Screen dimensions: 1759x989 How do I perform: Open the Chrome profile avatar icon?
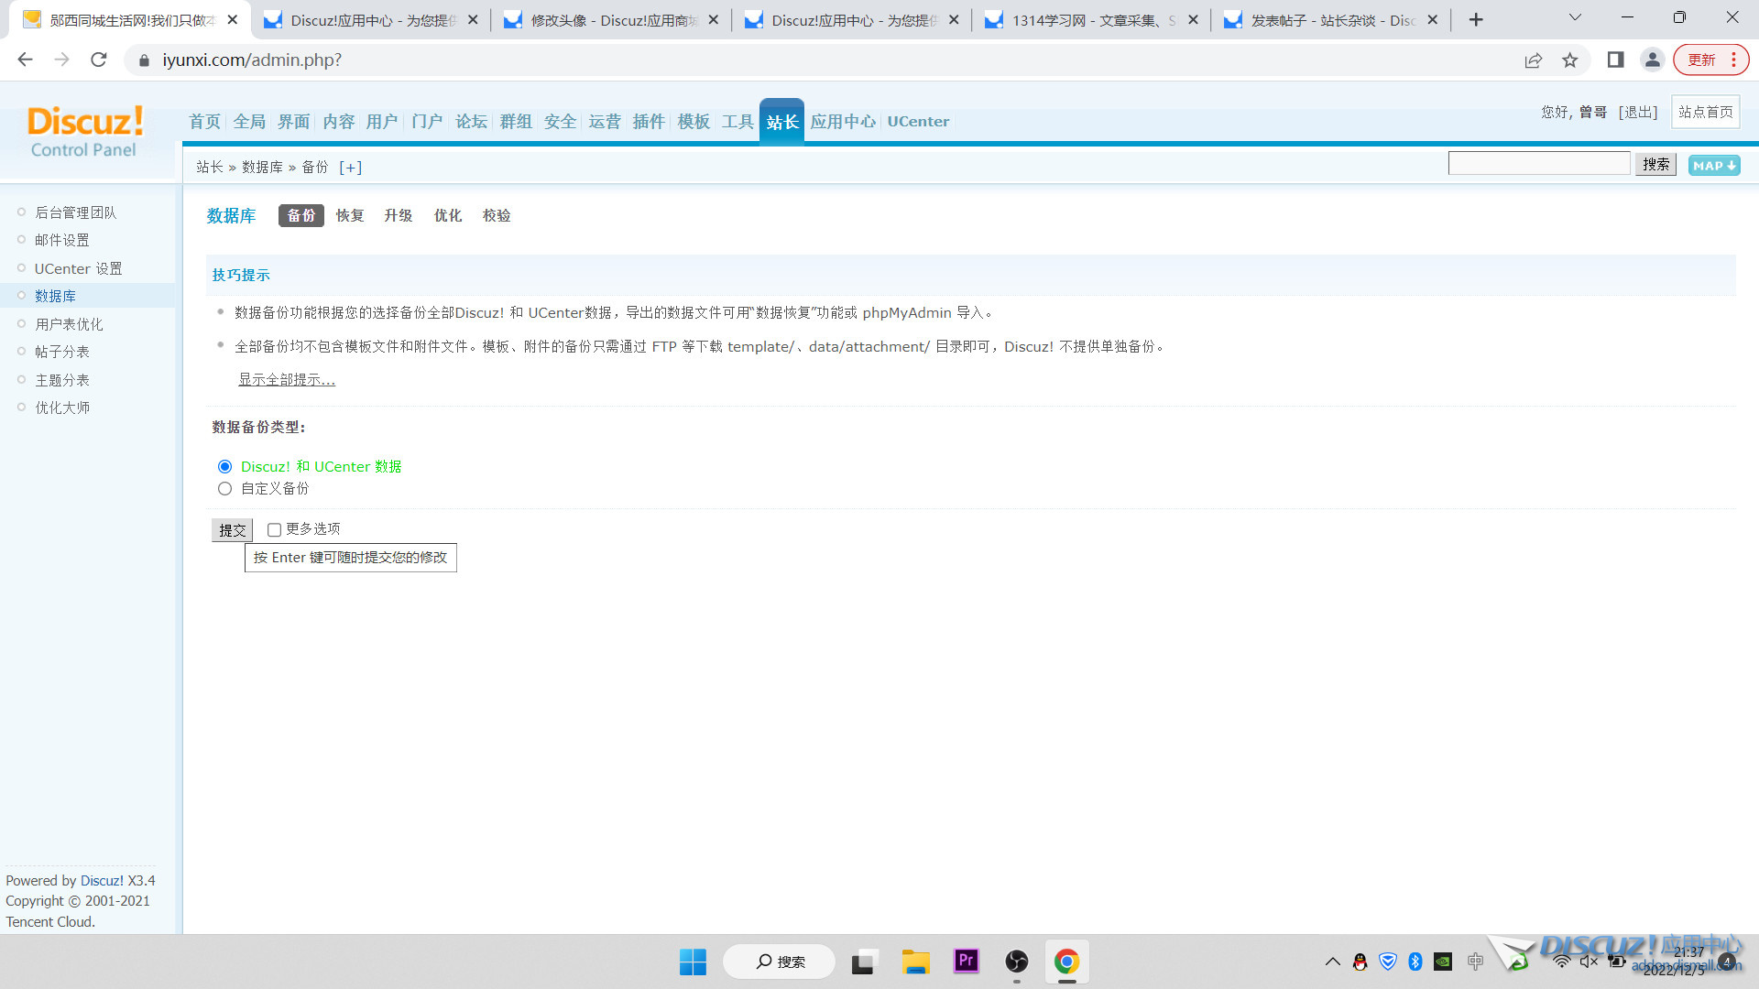(1652, 60)
